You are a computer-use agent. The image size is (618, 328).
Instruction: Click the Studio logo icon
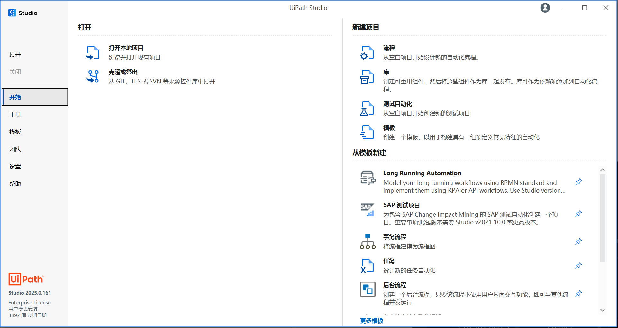pos(12,13)
